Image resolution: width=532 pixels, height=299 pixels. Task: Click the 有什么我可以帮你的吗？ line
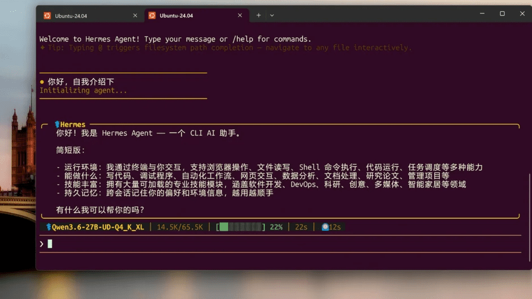100,210
